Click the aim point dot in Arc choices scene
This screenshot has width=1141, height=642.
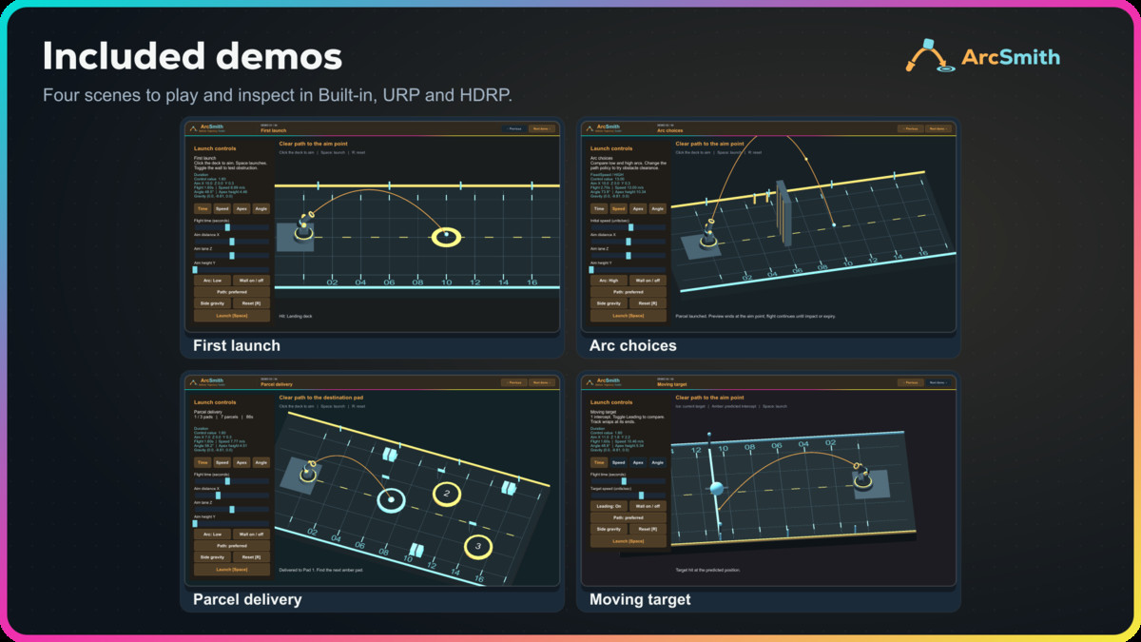tap(834, 225)
